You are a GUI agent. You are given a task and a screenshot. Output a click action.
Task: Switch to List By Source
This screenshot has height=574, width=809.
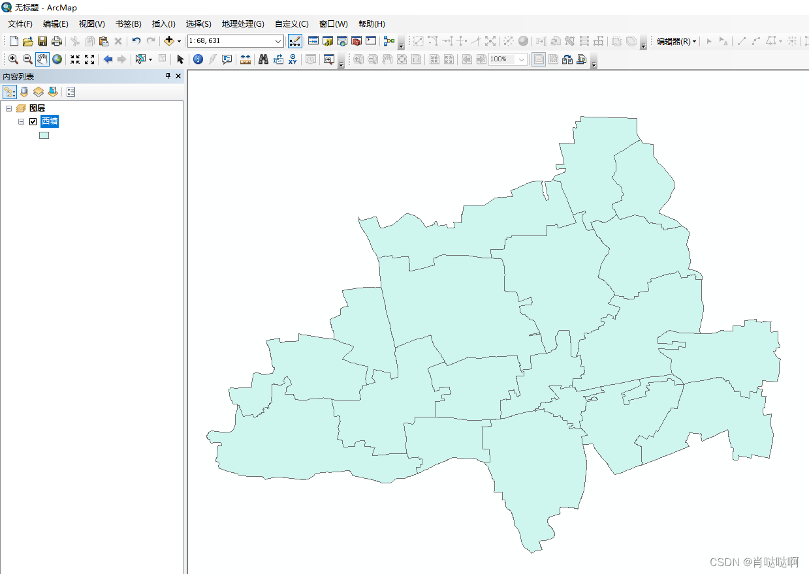(x=24, y=92)
